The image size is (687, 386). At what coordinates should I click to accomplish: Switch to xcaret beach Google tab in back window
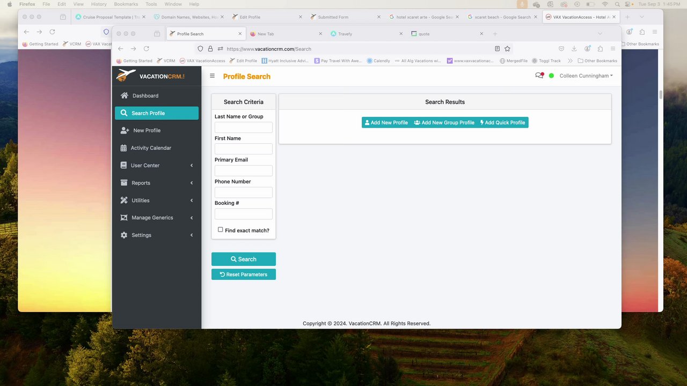tap(502, 17)
